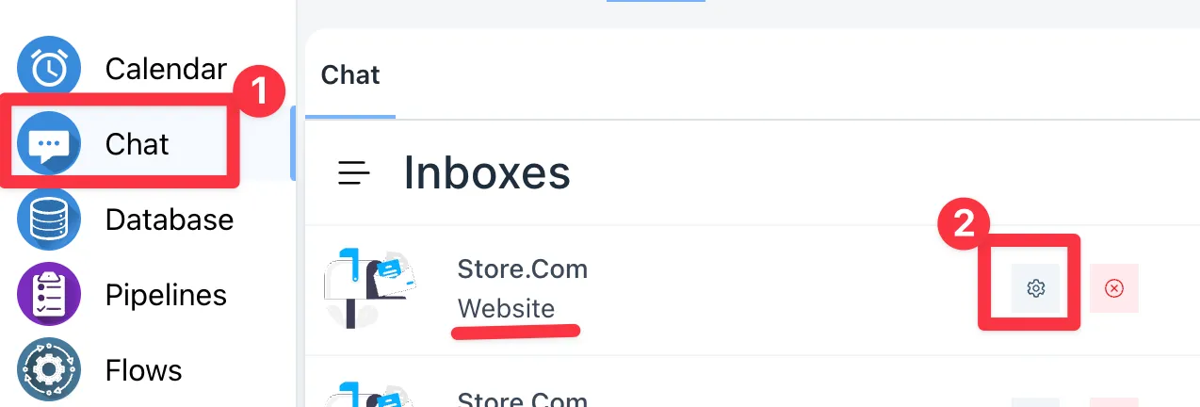Image resolution: width=1200 pixels, height=407 pixels.
Task: Click the underlined Website channel label
Action: pos(506,308)
